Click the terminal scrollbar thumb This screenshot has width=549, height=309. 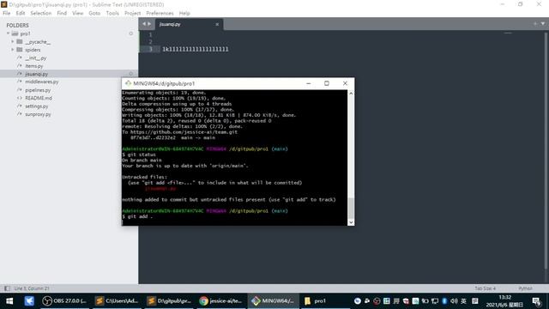coord(351,208)
